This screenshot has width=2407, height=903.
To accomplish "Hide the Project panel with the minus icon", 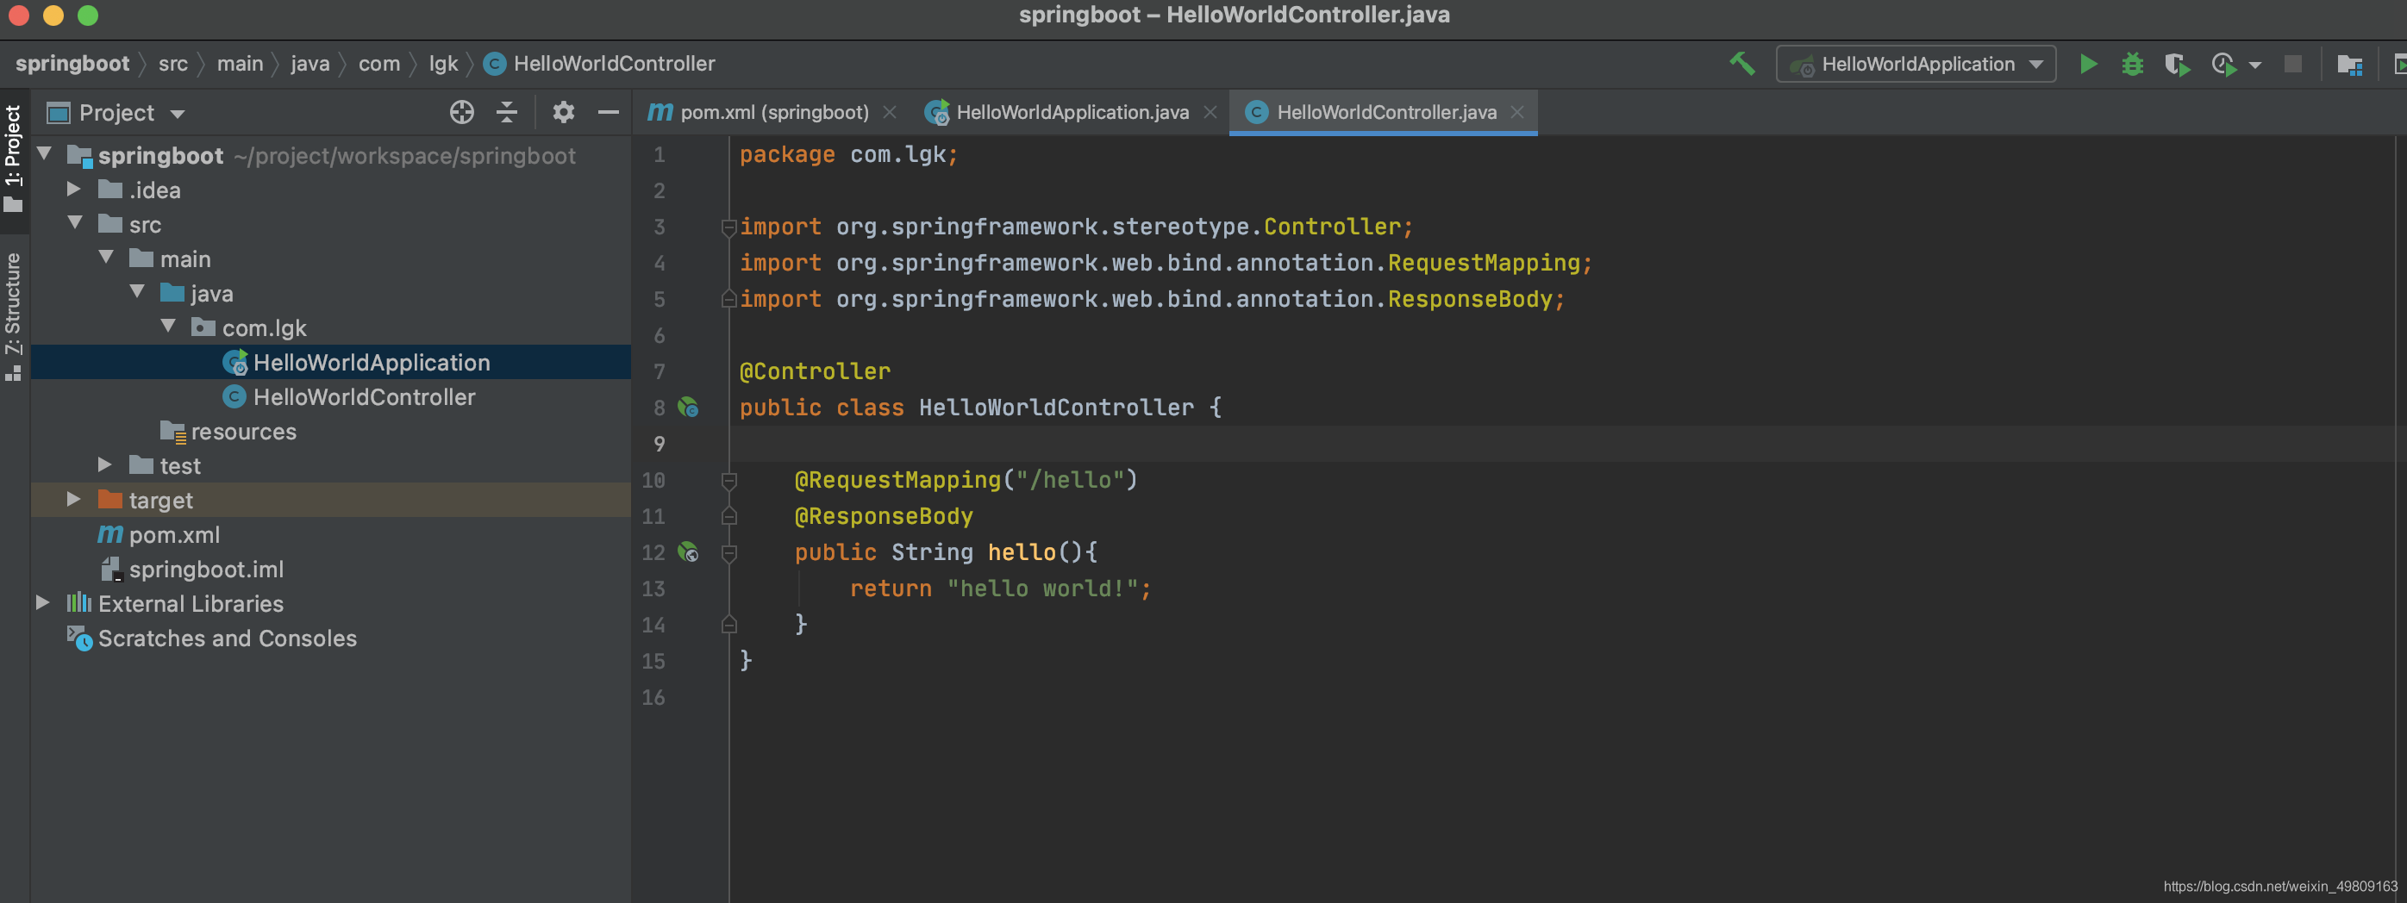I will tap(609, 112).
